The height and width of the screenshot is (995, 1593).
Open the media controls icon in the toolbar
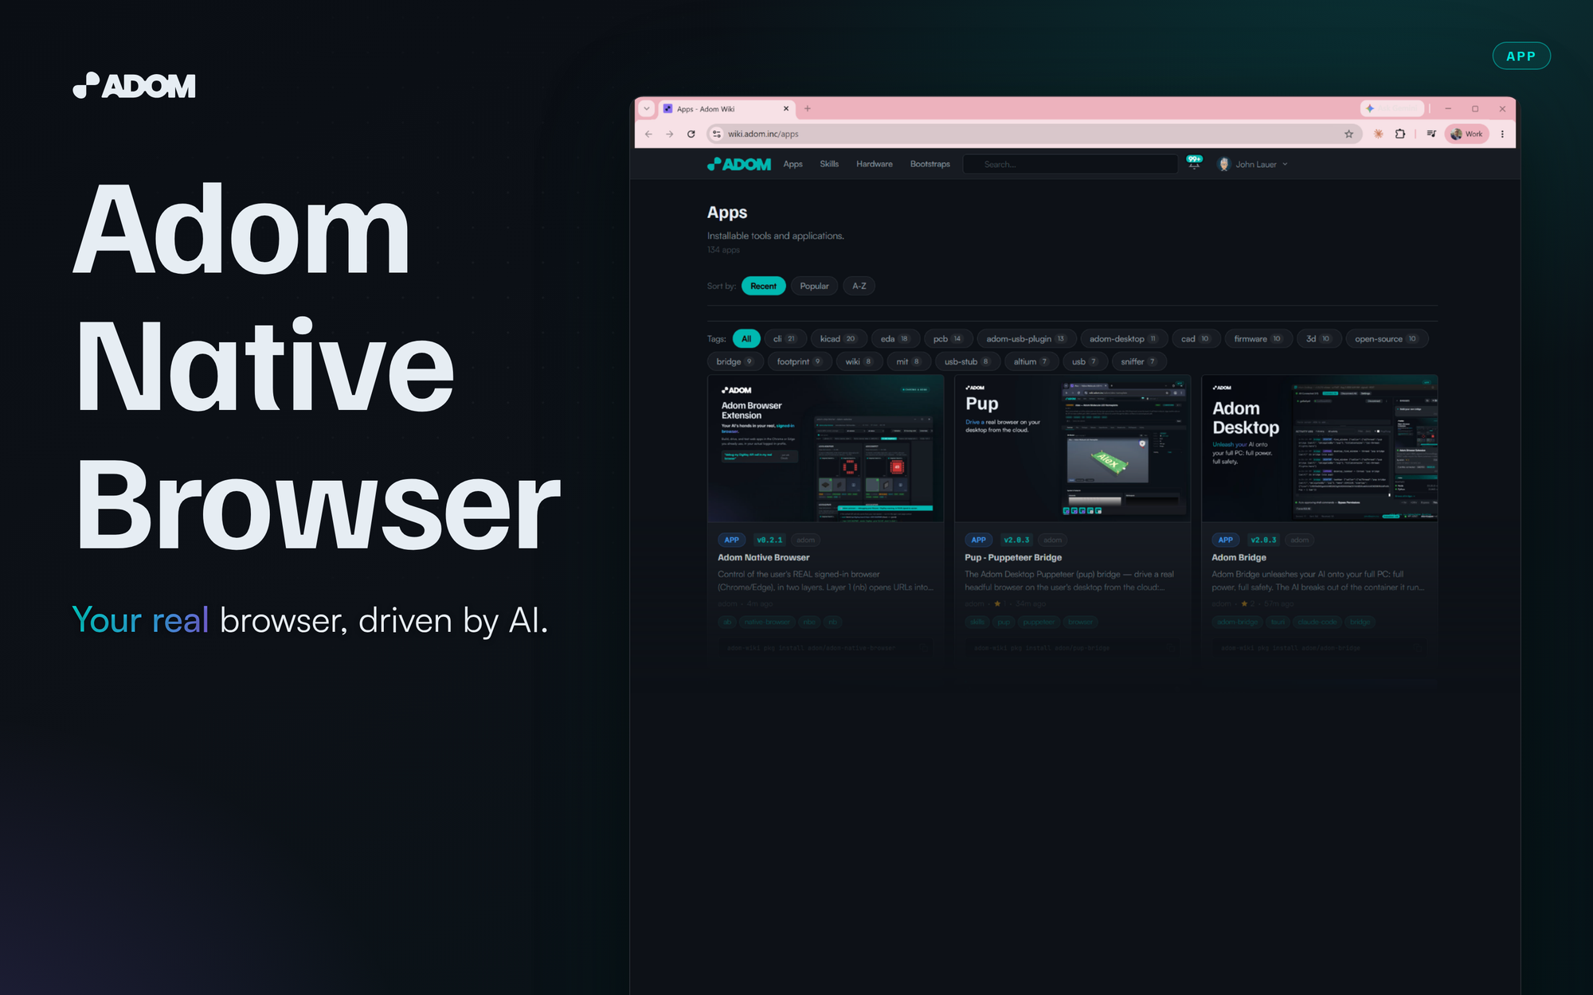tap(1431, 134)
